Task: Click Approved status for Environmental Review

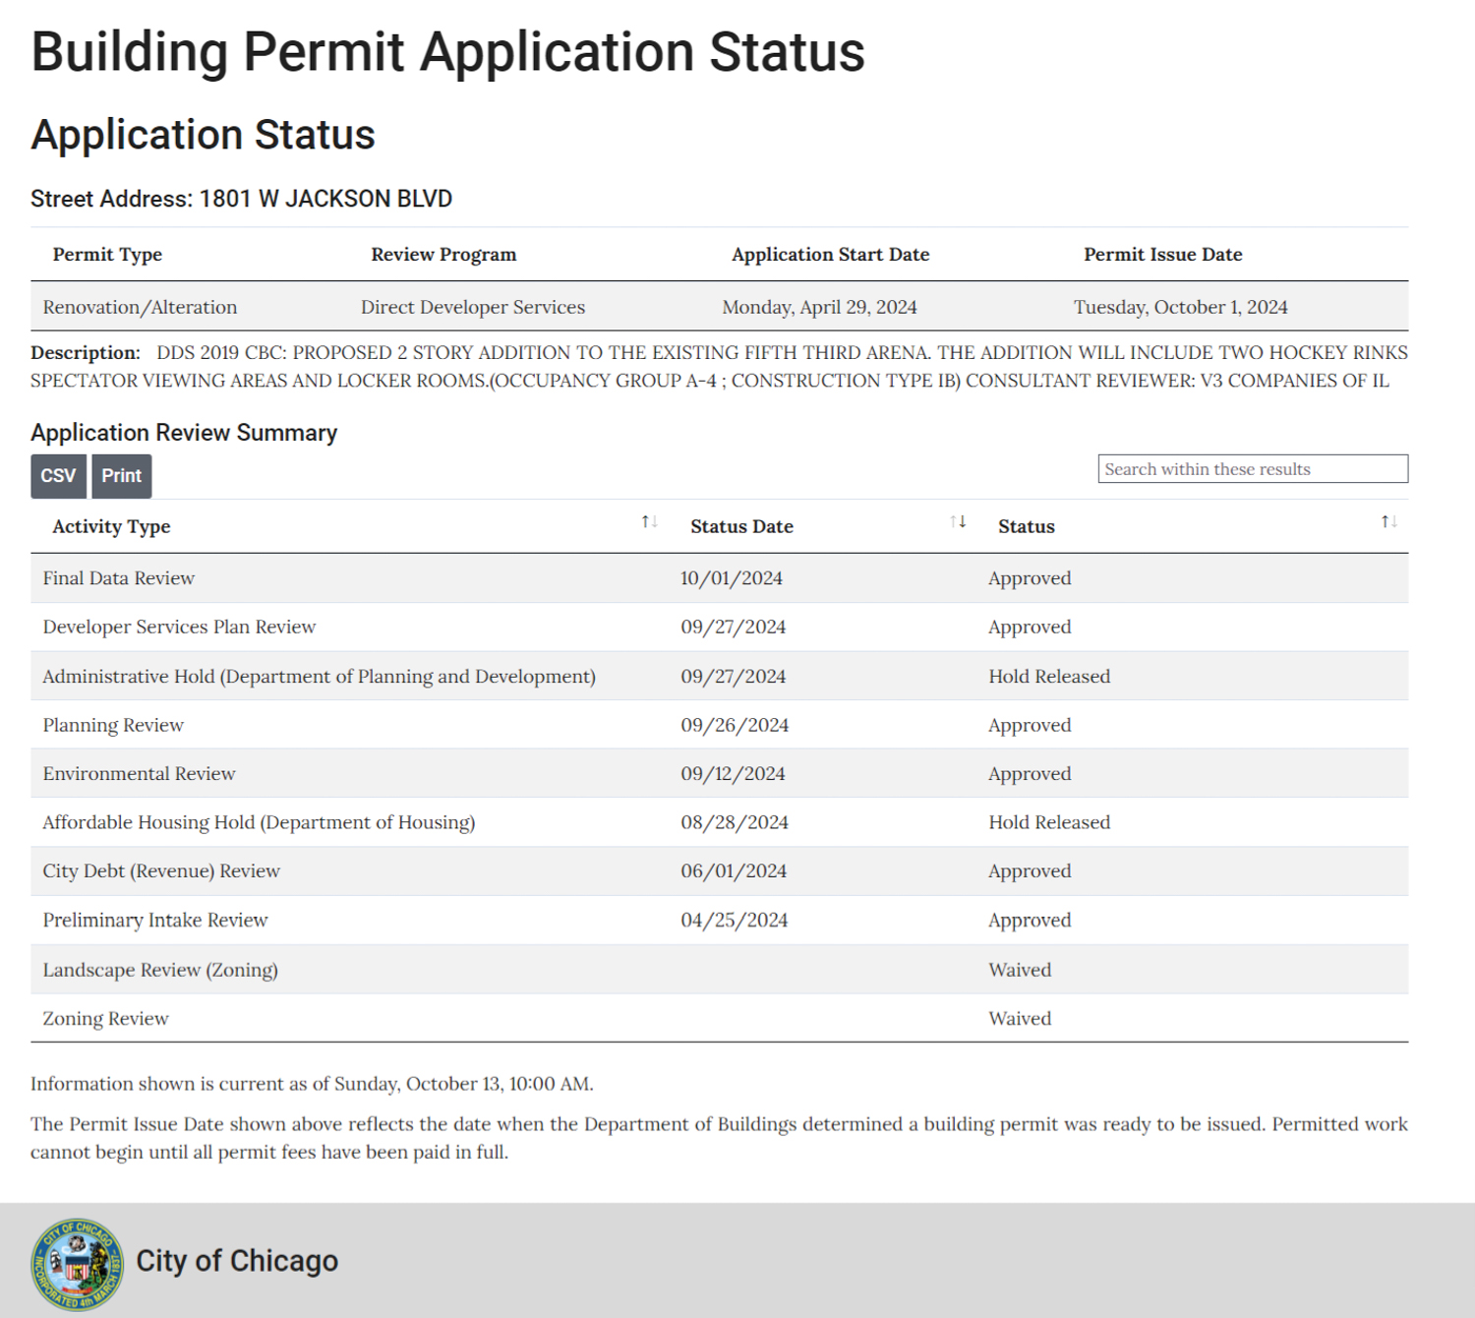Action: click(1030, 774)
